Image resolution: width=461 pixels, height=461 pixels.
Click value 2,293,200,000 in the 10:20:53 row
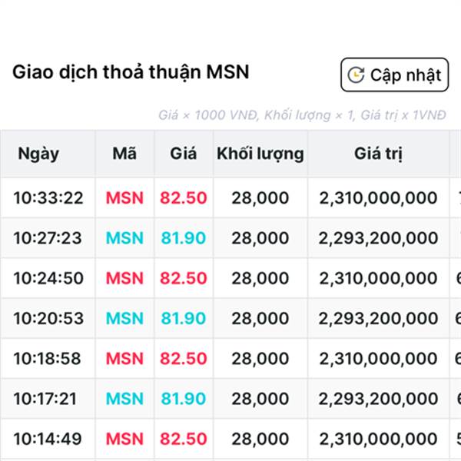pyautogui.click(x=378, y=318)
